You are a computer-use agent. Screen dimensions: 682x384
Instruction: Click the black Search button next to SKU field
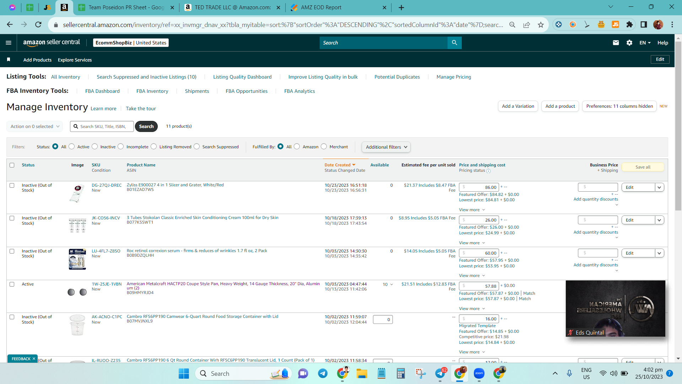pos(146,126)
